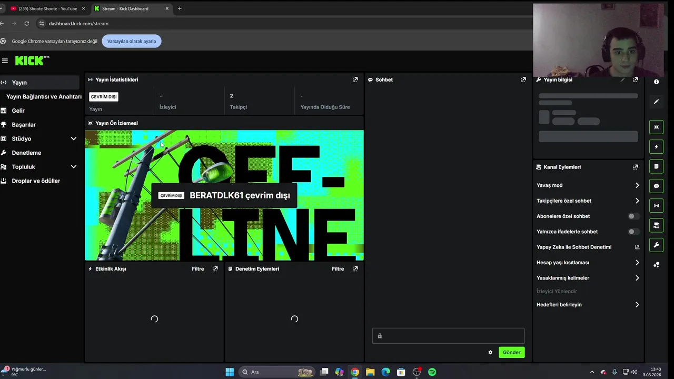The height and width of the screenshot is (379, 674).
Task: Toggle the stream preview widget in the right sidebar
Action: click(656, 127)
